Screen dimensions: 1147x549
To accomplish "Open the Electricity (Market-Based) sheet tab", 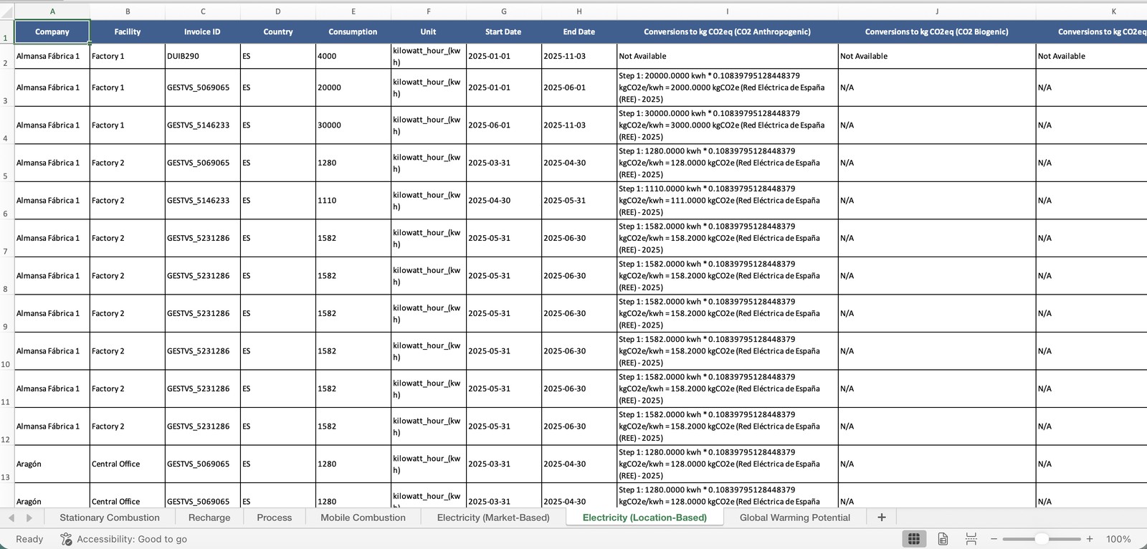I will pyautogui.click(x=493, y=517).
